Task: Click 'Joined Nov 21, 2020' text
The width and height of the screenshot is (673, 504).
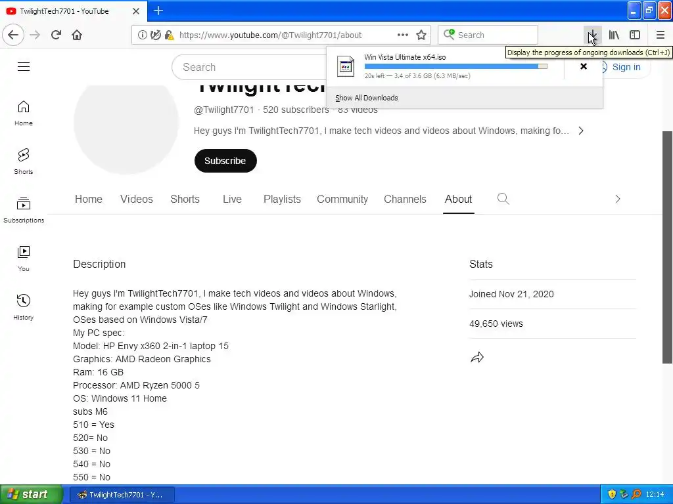Action: [511, 294]
